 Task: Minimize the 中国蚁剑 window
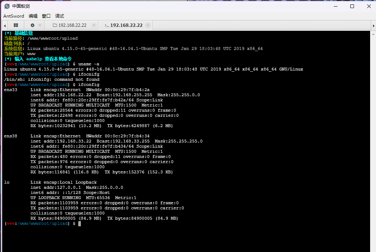(336, 6)
